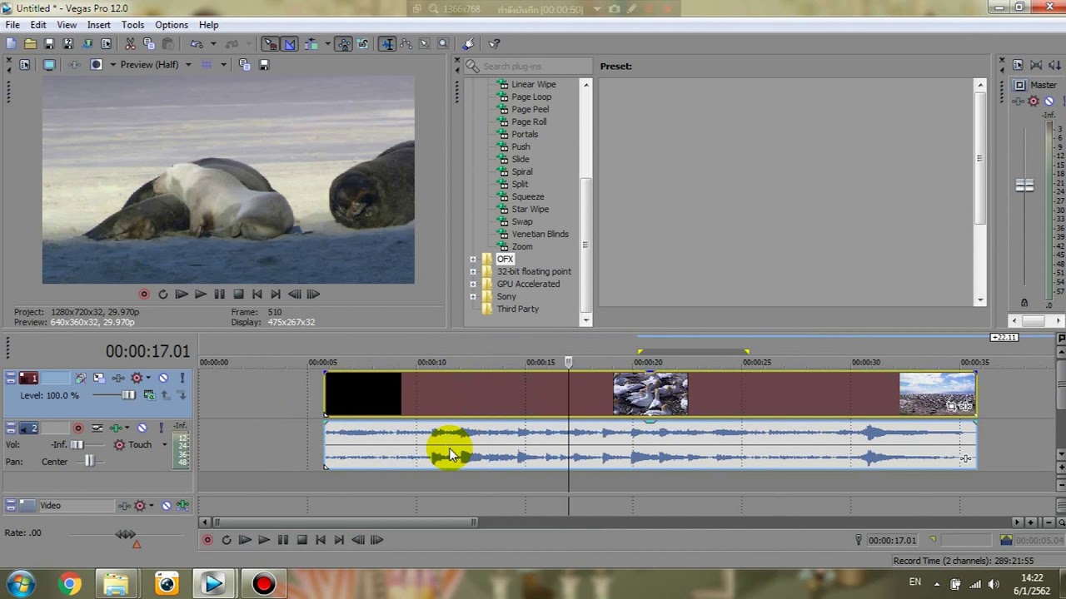The height and width of the screenshot is (599, 1066).
Task: Toggle Lock Envelopes to Events icon
Action: (x=343, y=44)
